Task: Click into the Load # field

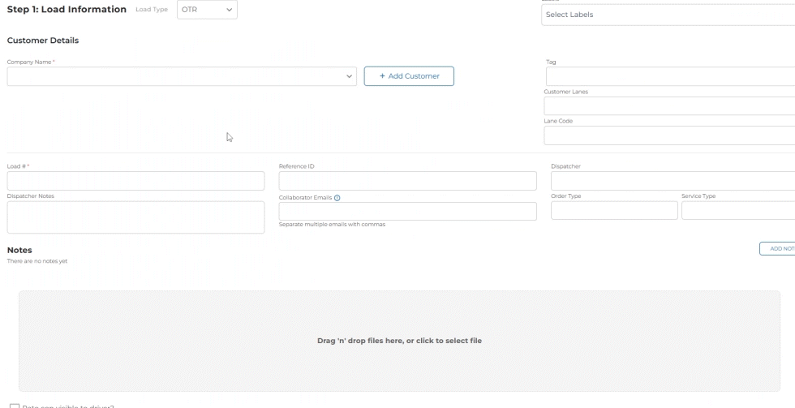Action: [x=135, y=181]
